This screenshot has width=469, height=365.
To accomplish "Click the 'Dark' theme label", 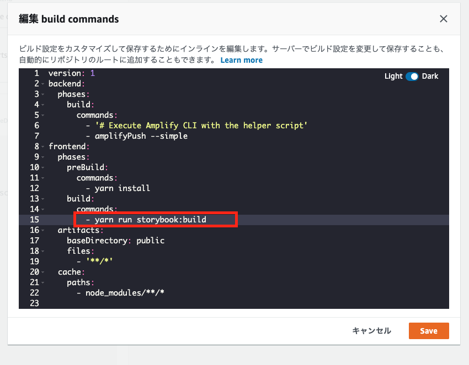I will (430, 77).
